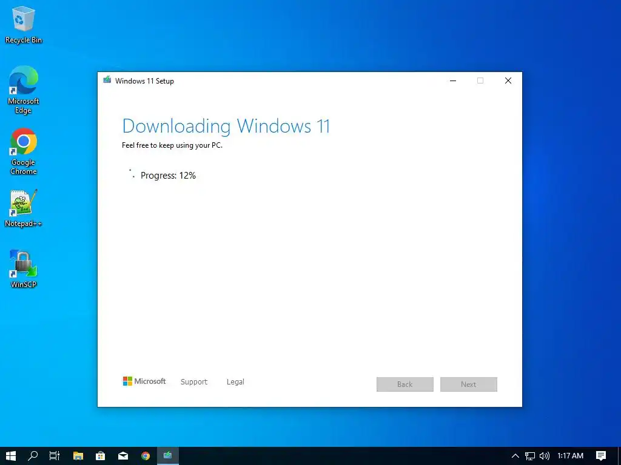Viewport: 621px width, 465px height.
Task: Launch Chrome from the taskbar
Action: (146, 456)
